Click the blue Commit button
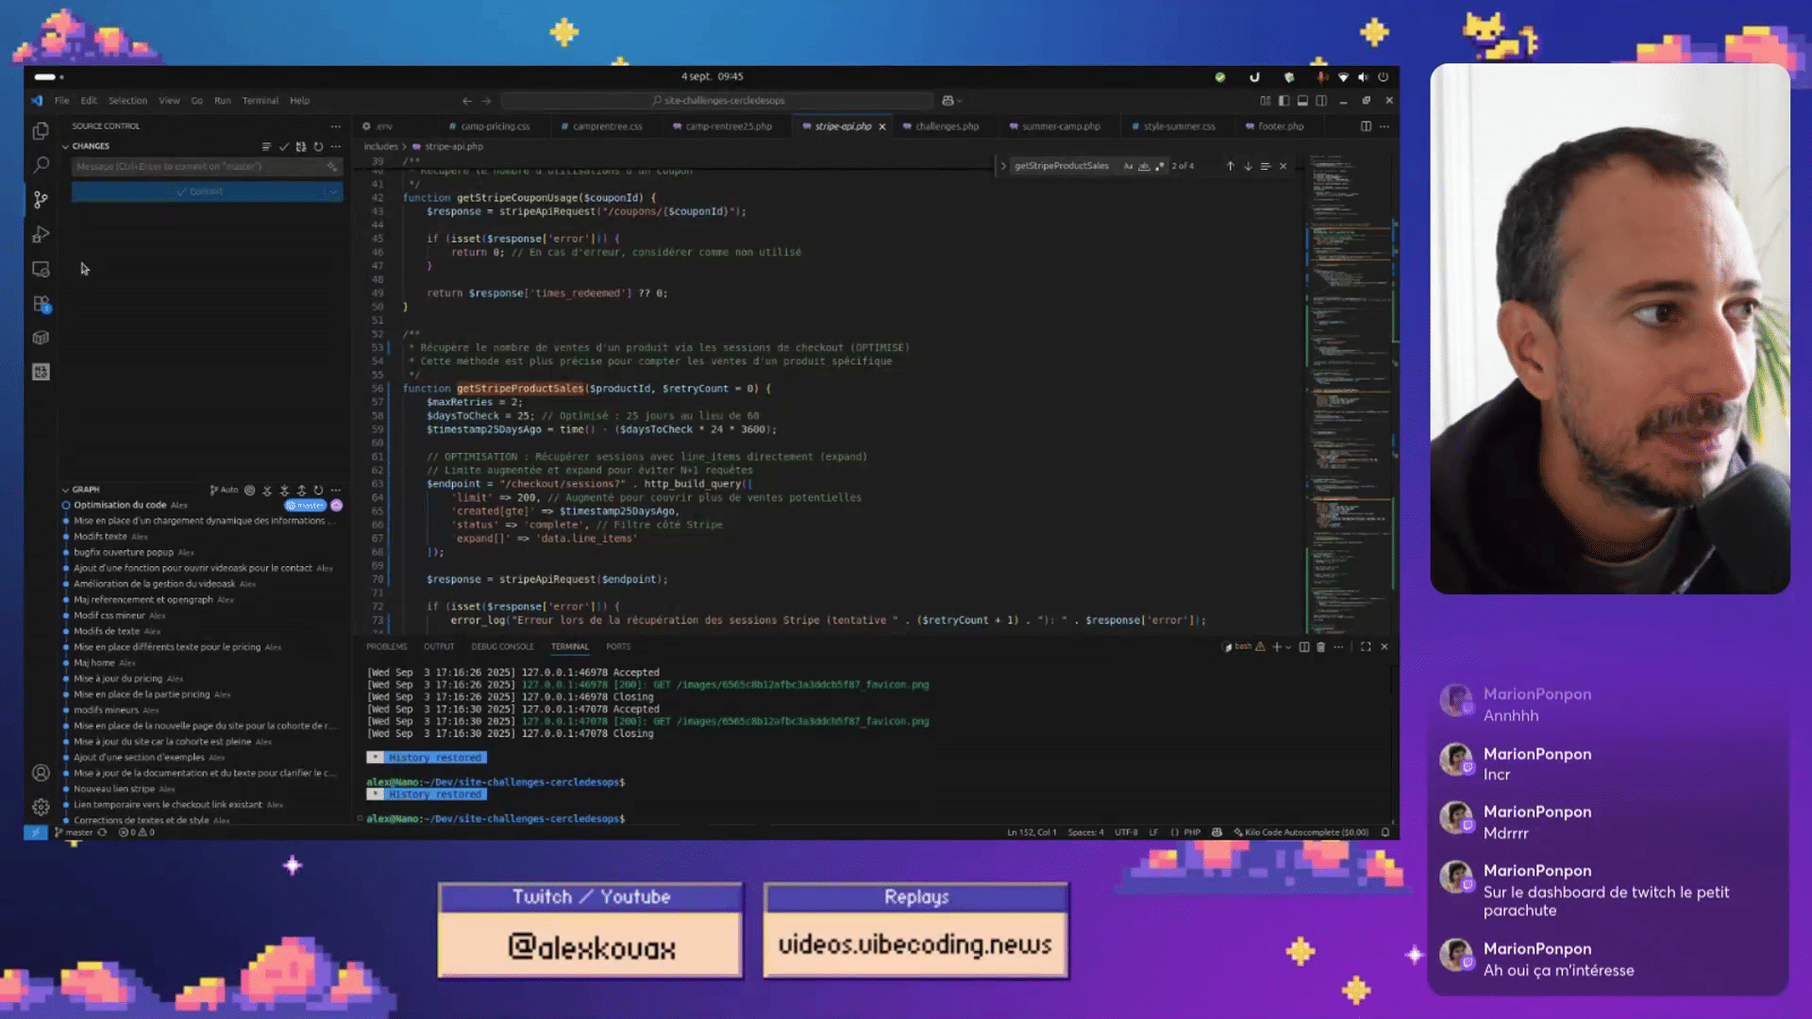1812x1019 pixels. coord(198,192)
